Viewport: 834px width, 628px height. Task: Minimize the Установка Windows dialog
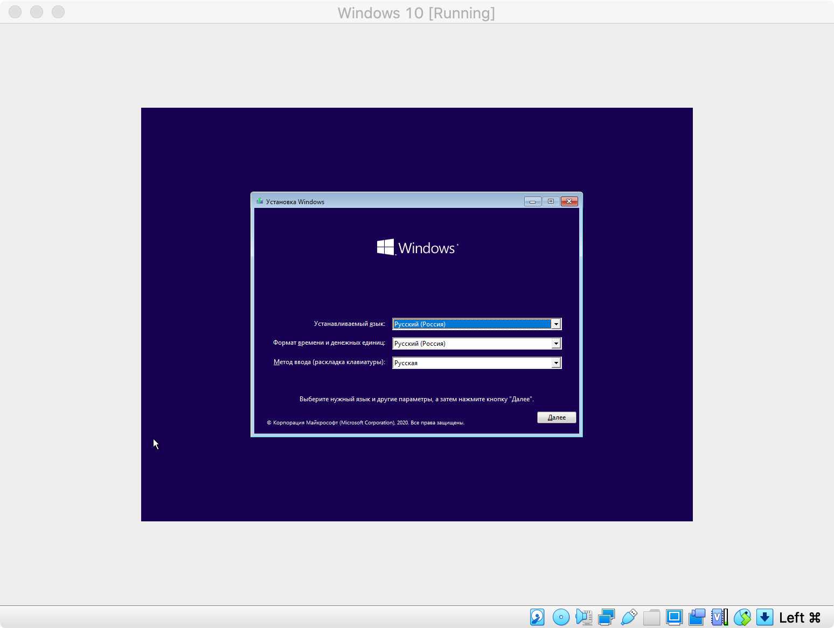(532, 201)
